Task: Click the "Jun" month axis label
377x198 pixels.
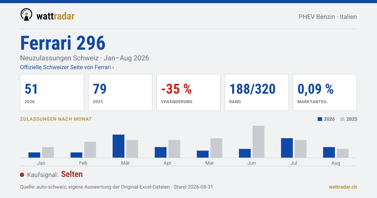Action: pos(252,163)
